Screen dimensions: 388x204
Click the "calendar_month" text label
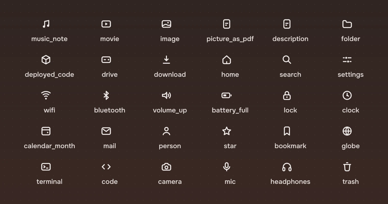50,146
